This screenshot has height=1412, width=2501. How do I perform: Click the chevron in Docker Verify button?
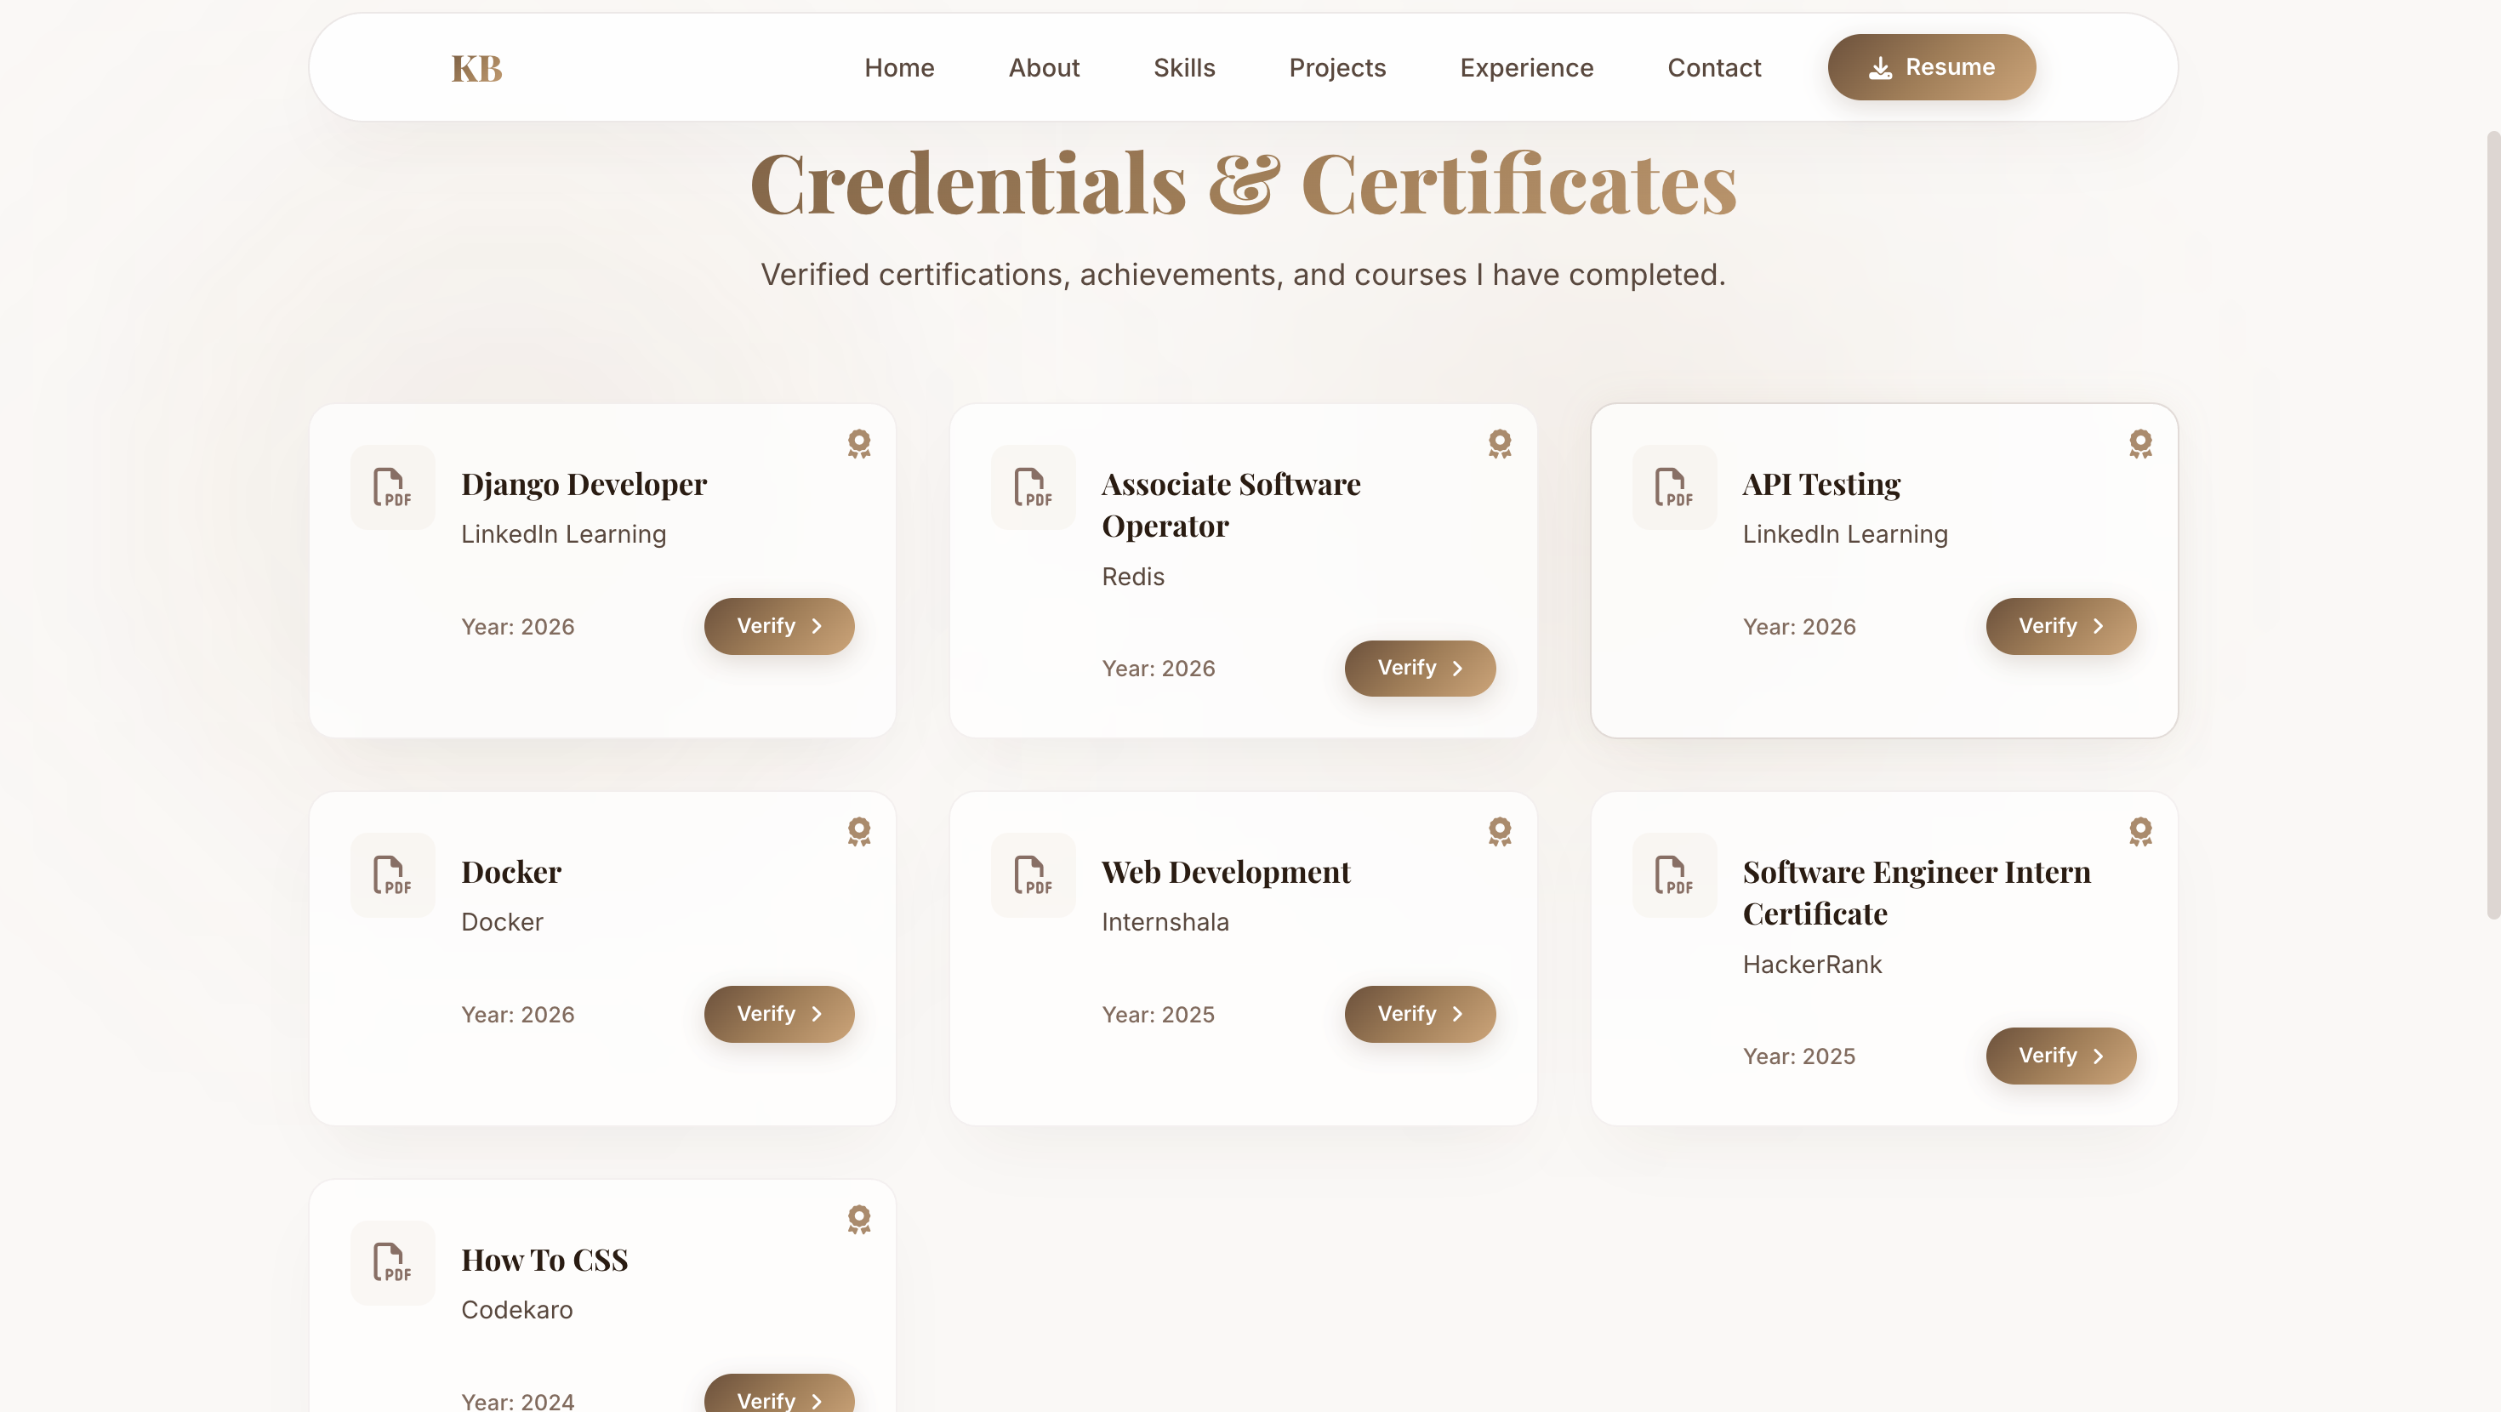[817, 1014]
